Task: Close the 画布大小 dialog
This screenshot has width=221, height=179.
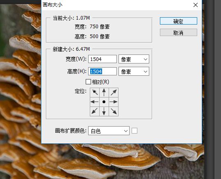Action: coord(196,5)
